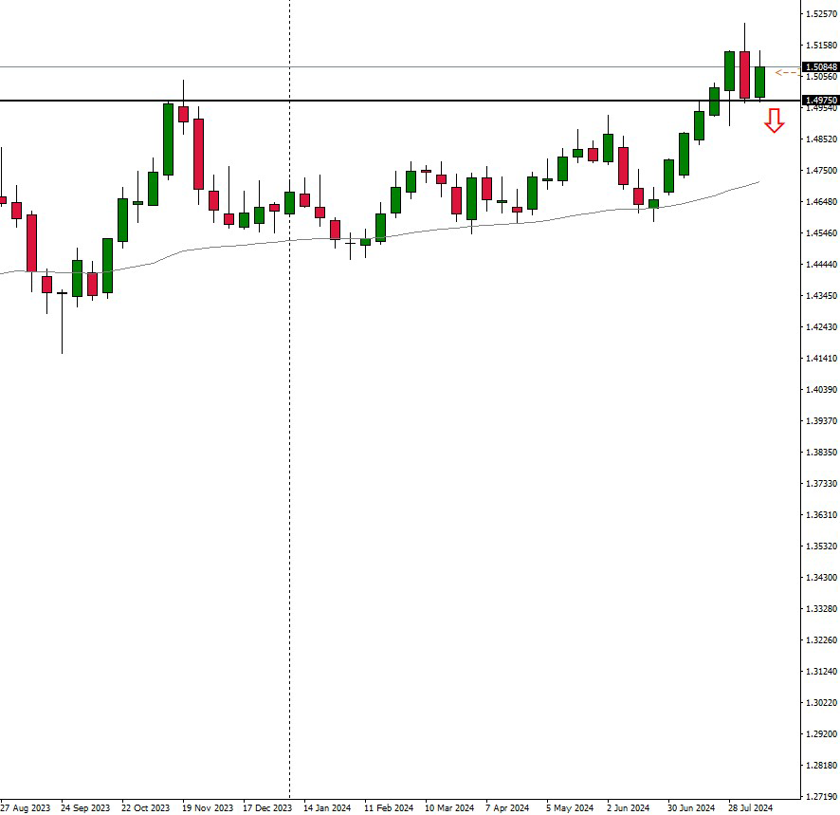Select the thick black horizontal line at 1.49750
Screen dimensions: 840x815
pyautogui.click(x=379, y=101)
